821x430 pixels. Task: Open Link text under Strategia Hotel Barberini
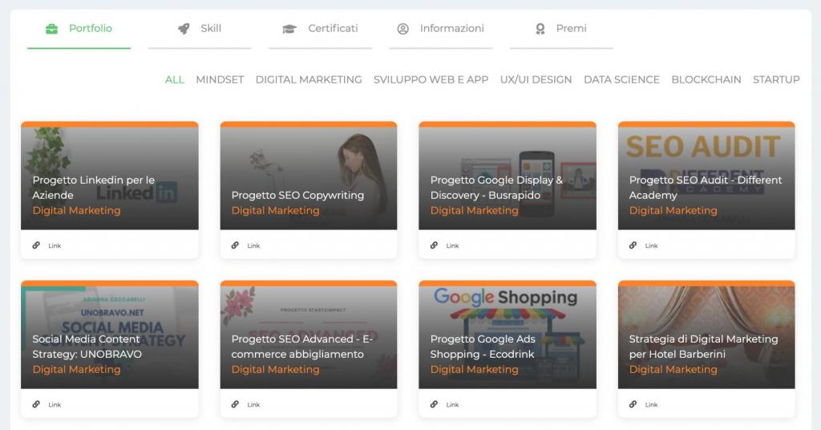(651, 405)
